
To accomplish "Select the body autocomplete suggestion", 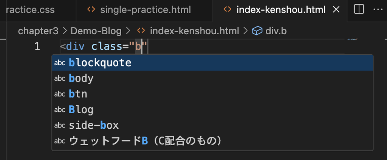I will [x=212, y=78].
